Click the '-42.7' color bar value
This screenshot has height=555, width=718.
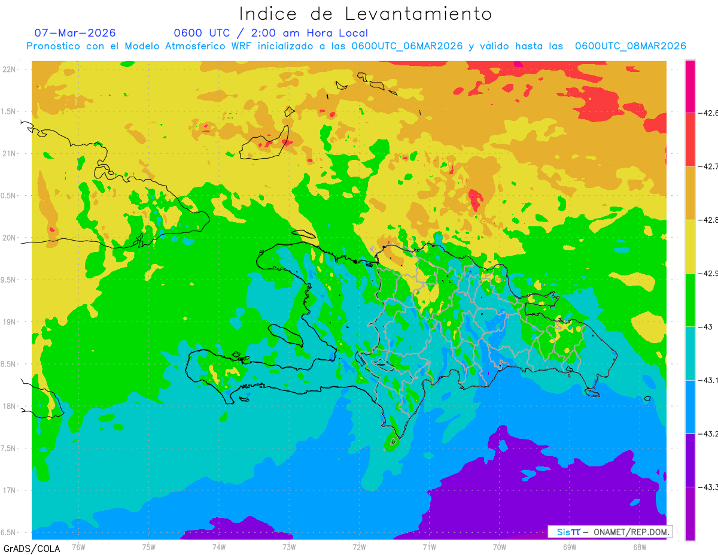708,166
